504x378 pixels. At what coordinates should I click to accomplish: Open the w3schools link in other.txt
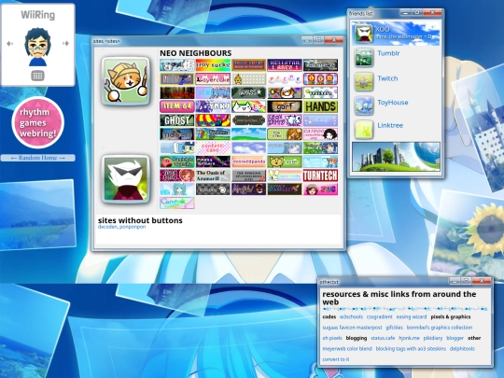351,317
